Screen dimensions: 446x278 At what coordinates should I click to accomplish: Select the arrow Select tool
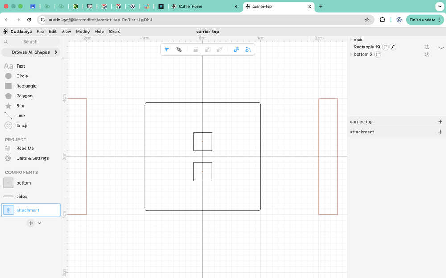(167, 49)
